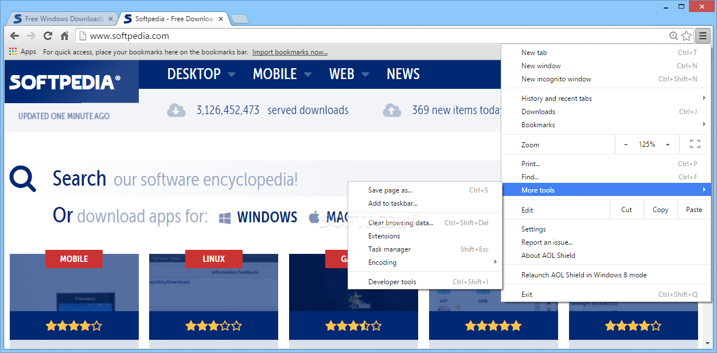This screenshot has width=717, height=353.
Task: Open Extensions from More tools
Action: coord(424,236)
